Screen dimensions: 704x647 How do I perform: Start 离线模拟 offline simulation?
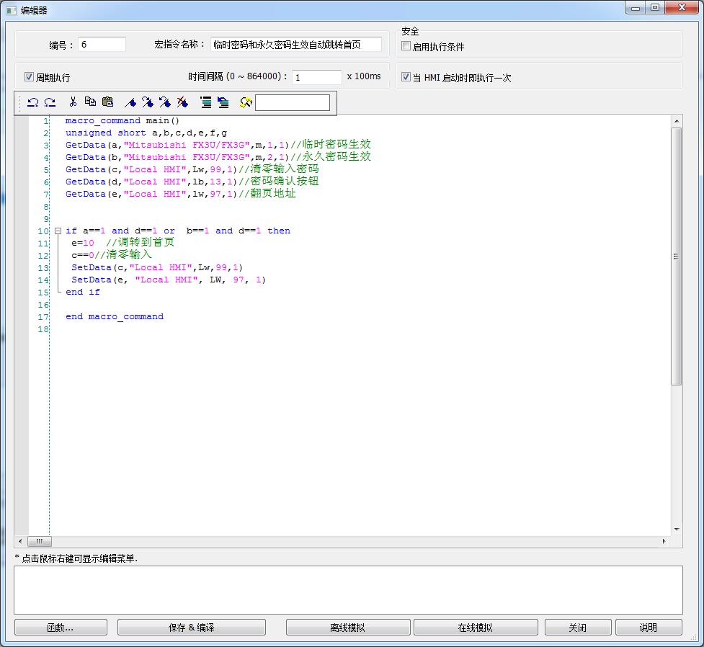(347, 628)
